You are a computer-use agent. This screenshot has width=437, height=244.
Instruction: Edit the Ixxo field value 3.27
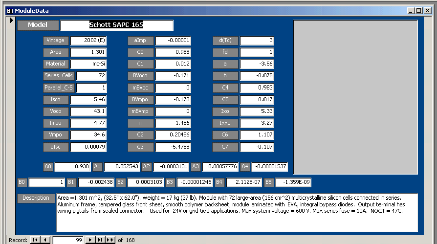pos(257,123)
